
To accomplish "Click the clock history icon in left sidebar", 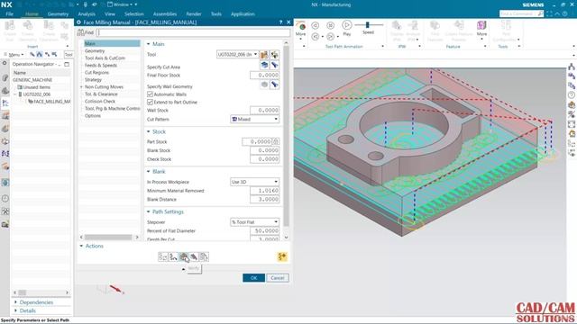I will coord(5,198).
